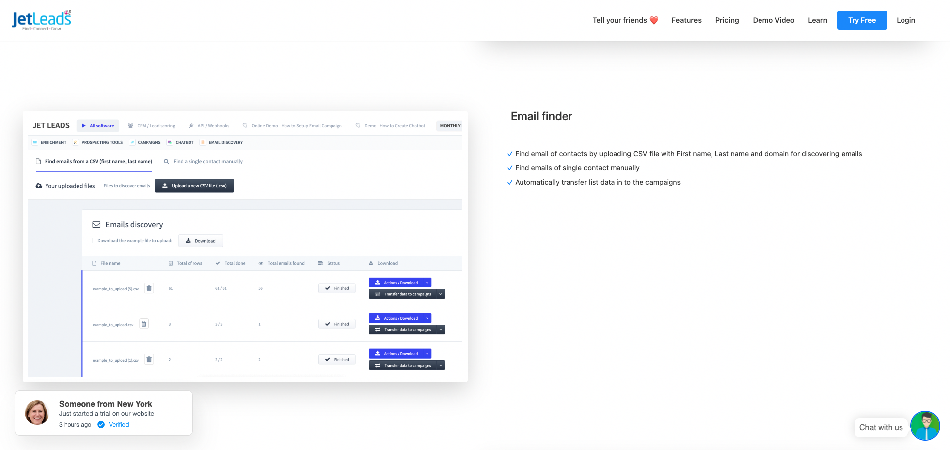Image resolution: width=950 pixels, height=450 pixels.
Task: Click the Status column header icon
Action: [x=321, y=263]
